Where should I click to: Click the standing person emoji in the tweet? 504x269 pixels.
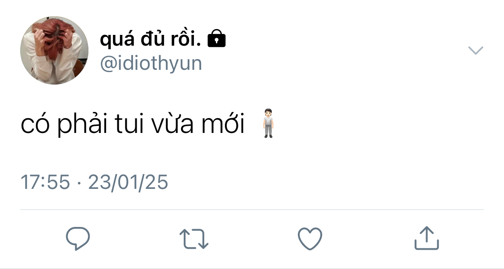click(x=268, y=124)
